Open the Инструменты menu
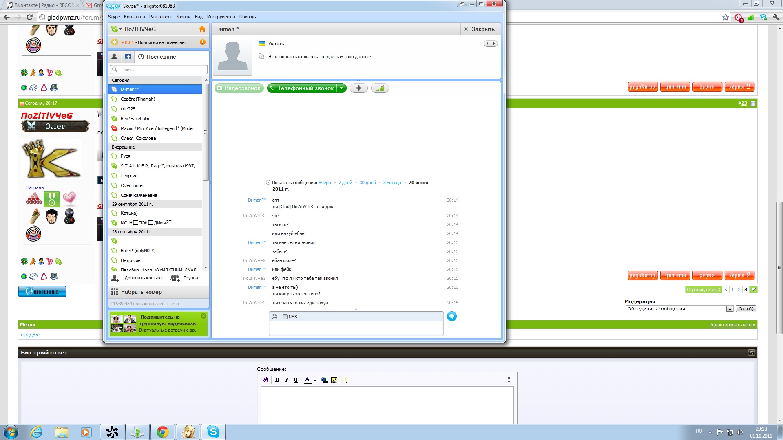The image size is (783, 440). (x=221, y=17)
